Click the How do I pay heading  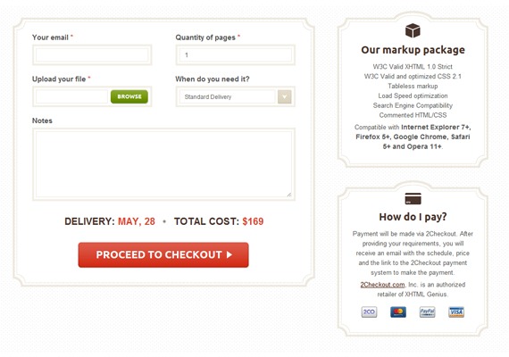click(x=413, y=217)
